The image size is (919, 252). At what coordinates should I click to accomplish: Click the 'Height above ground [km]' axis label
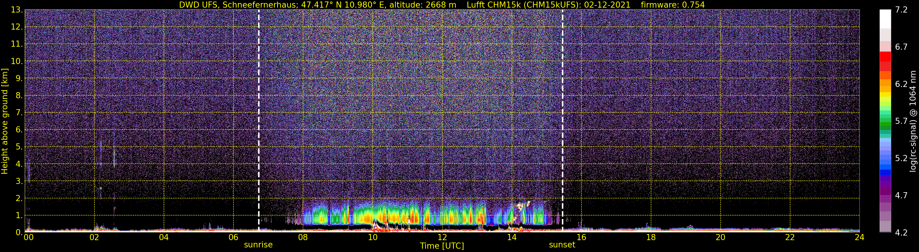(5, 121)
